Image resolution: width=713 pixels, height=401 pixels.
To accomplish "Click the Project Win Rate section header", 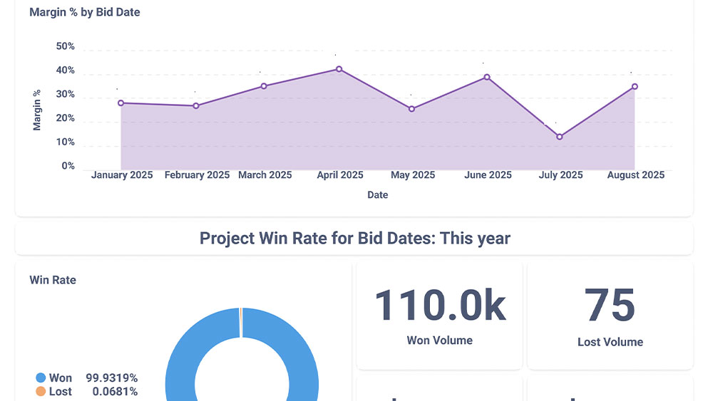I will (x=354, y=238).
